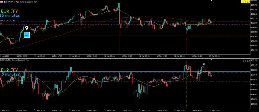Select the BUY 0.7 at 185.062 order label

[x=8, y=20]
